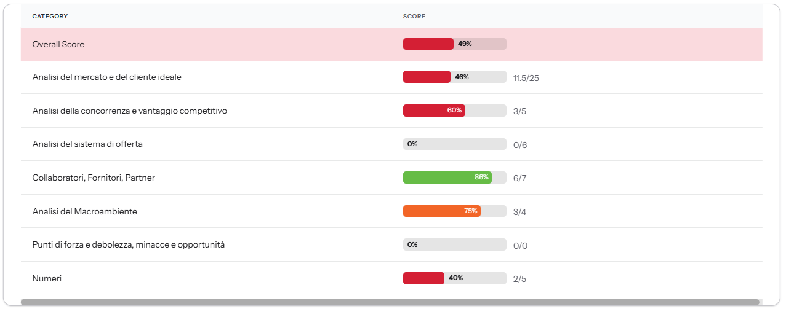Select 'Analisi del mercato e del cliente ideale'

(106, 77)
